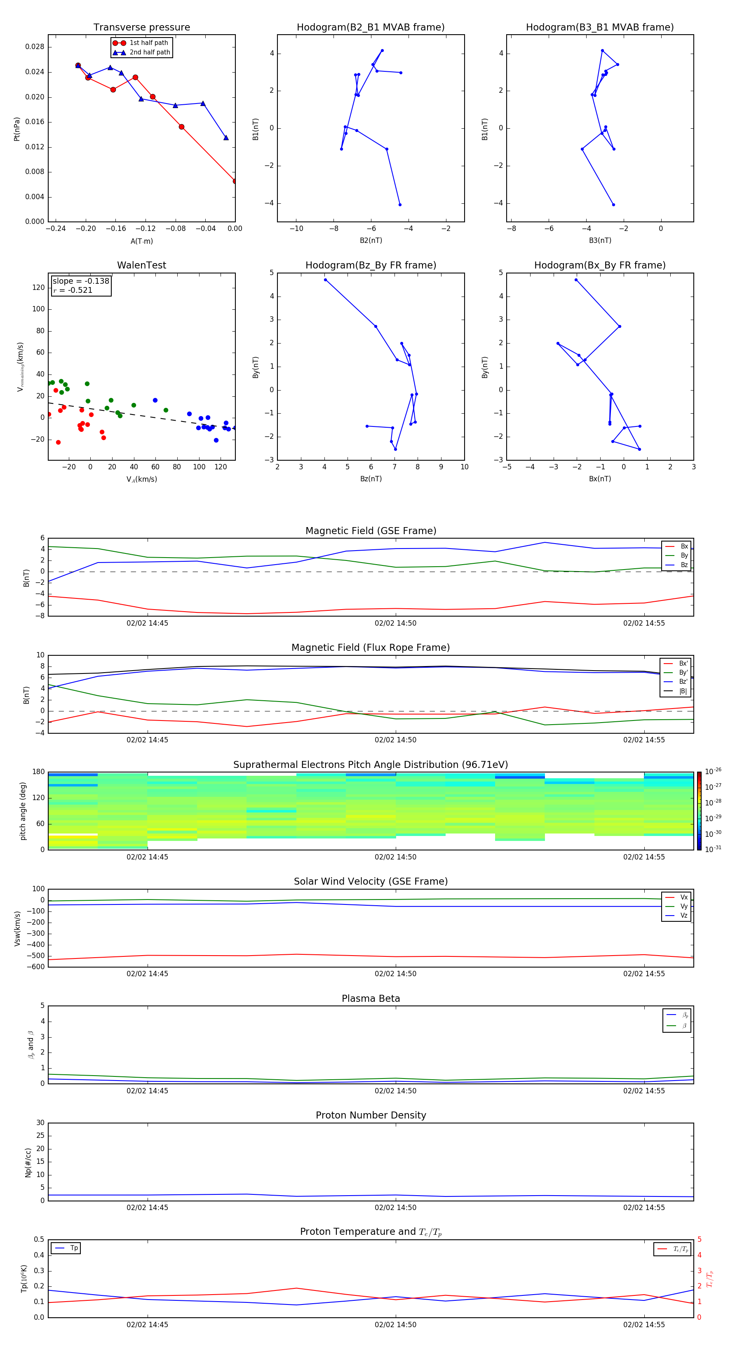Click "02/02 14:45" tick under GSE magnetic field plot
The width and height of the screenshot is (742, 1361).
pyautogui.click(x=147, y=623)
